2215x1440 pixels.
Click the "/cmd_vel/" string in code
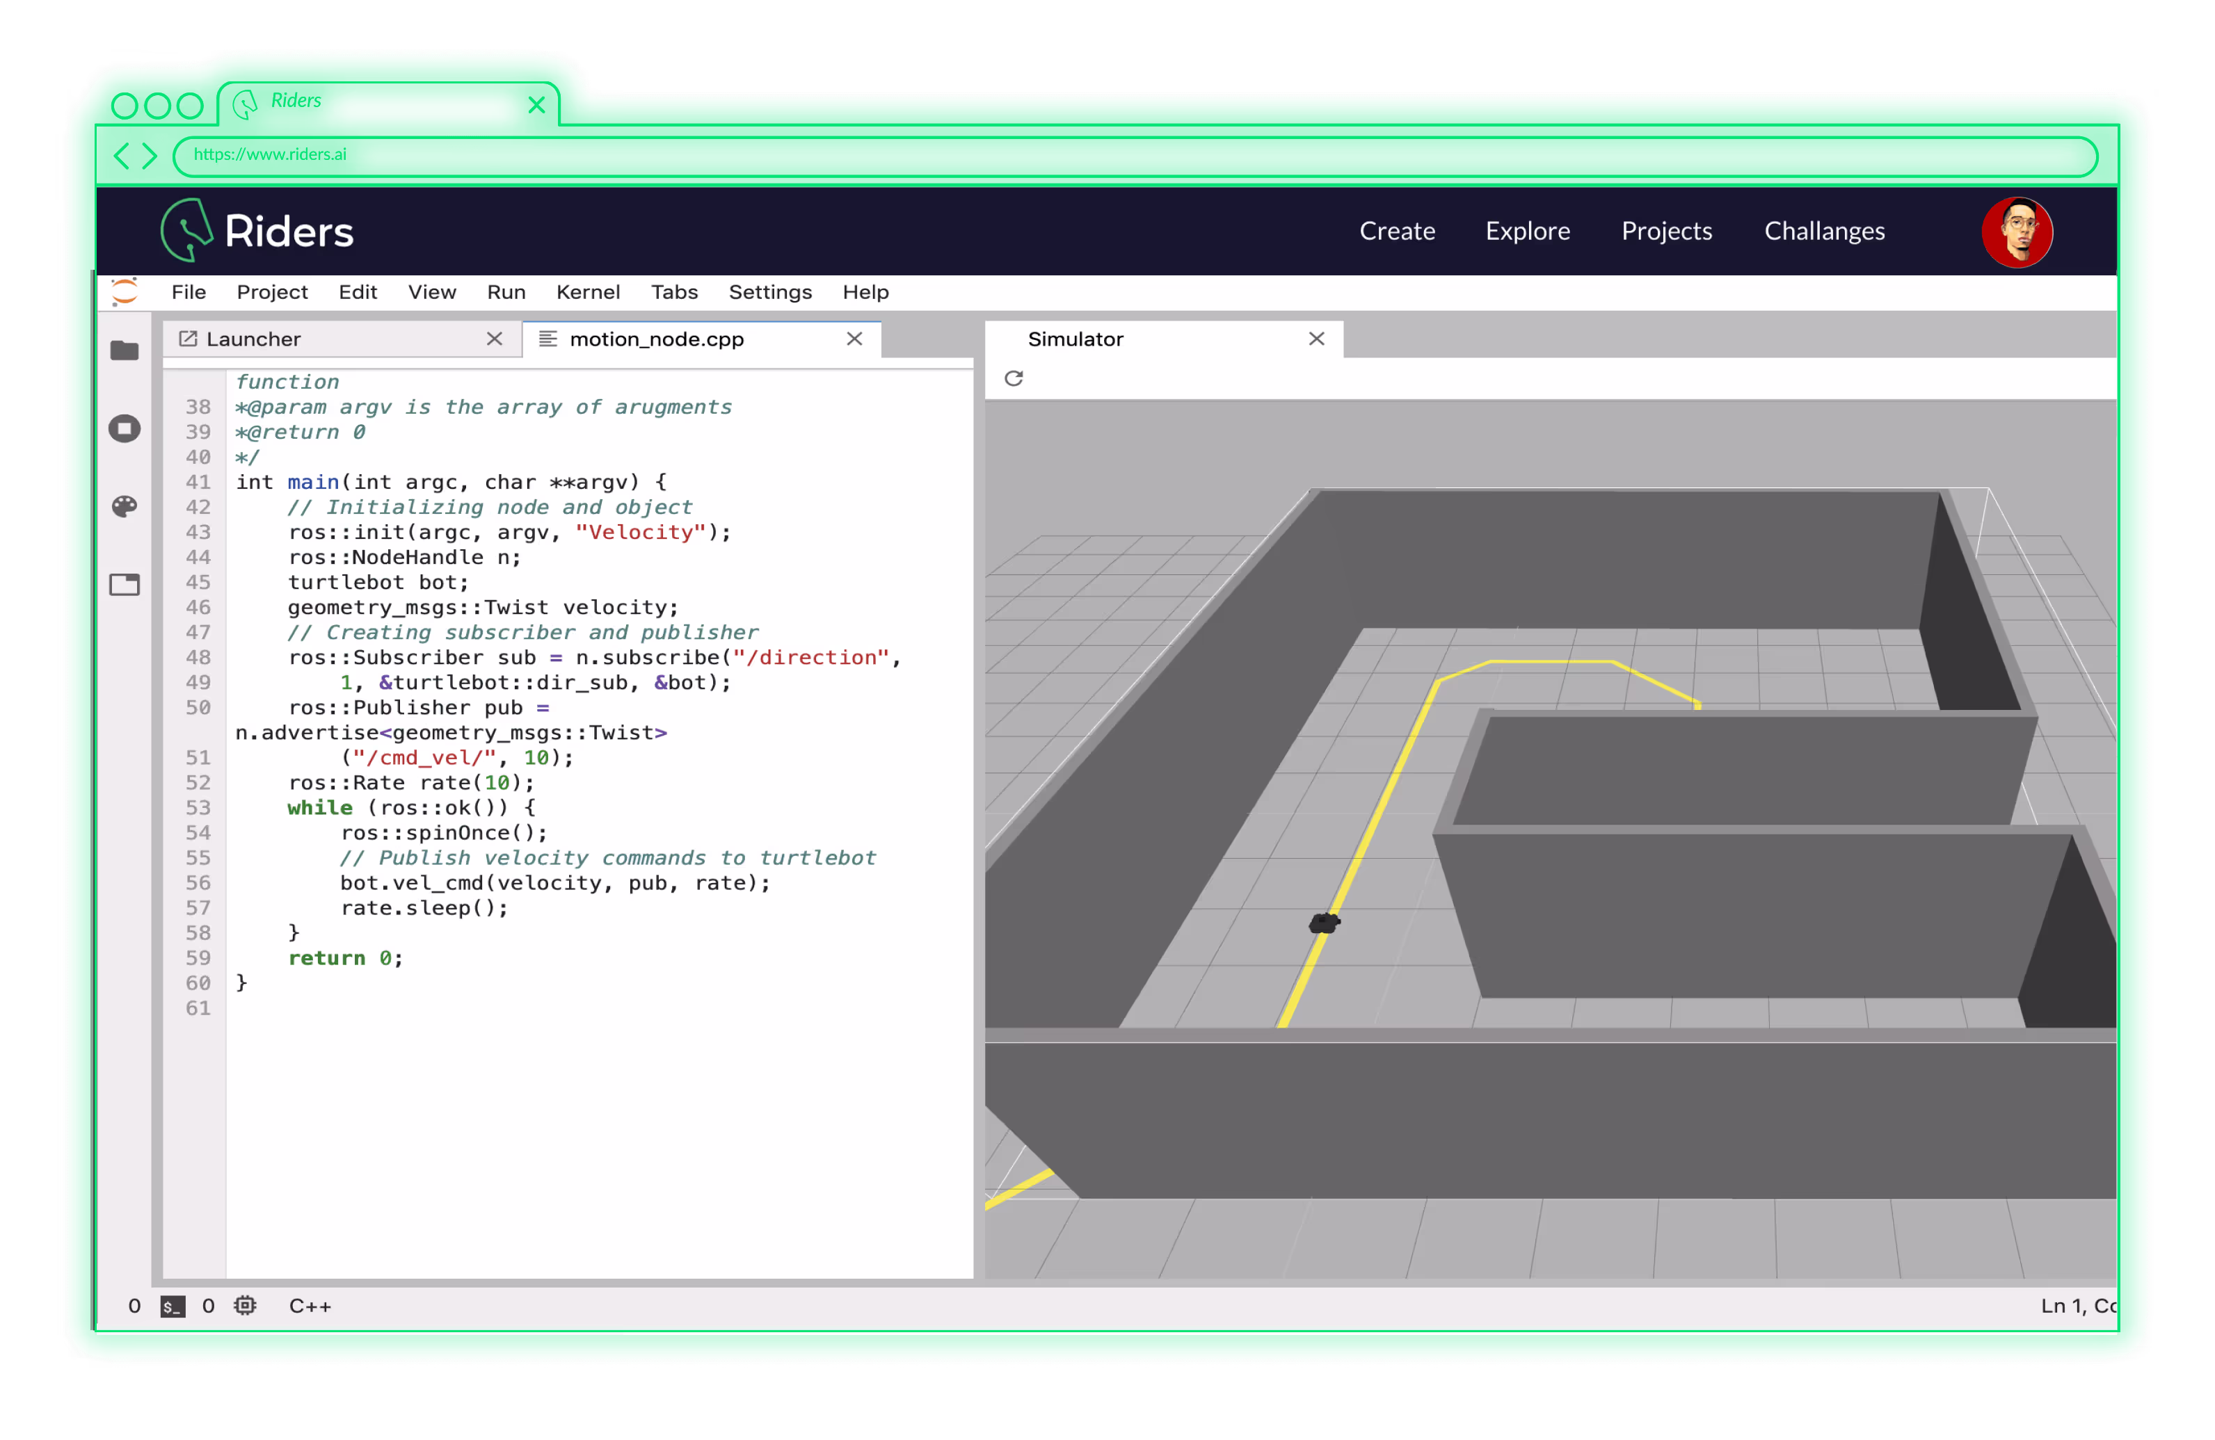[424, 757]
